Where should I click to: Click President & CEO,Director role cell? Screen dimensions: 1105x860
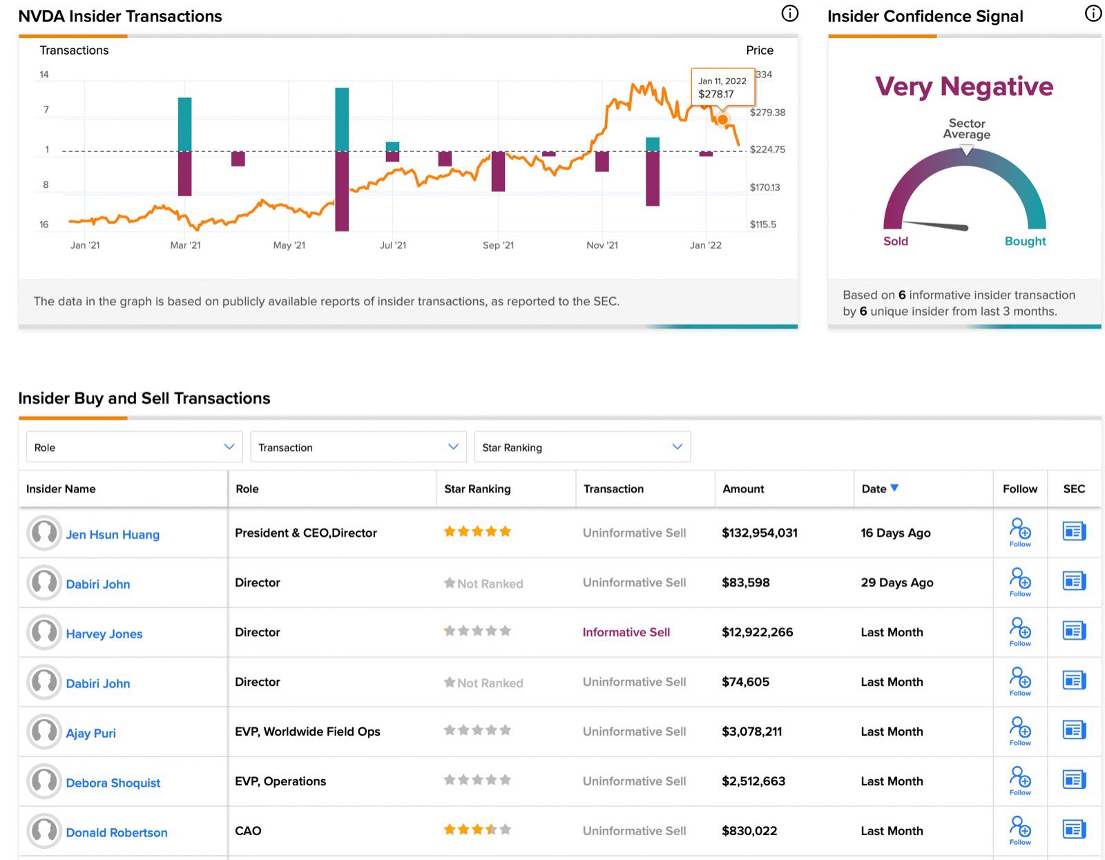point(306,533)
